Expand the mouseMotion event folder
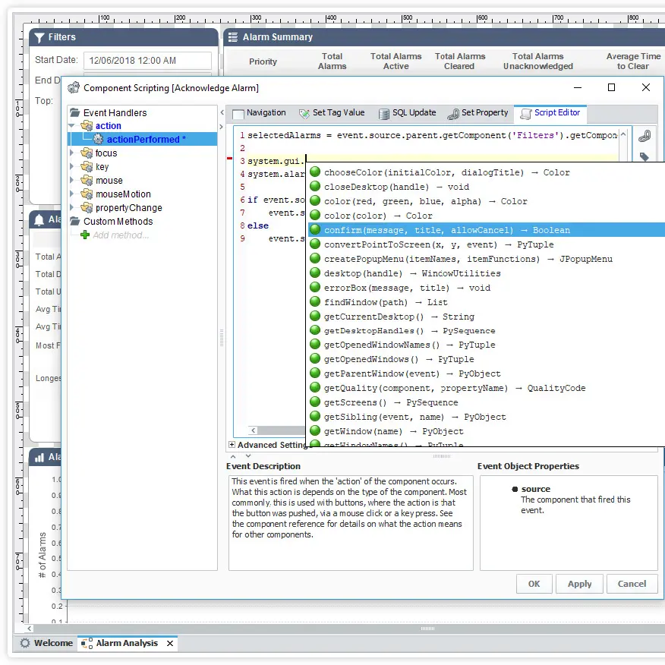Viewport: 665px width, 665px height. click(72, 194)
